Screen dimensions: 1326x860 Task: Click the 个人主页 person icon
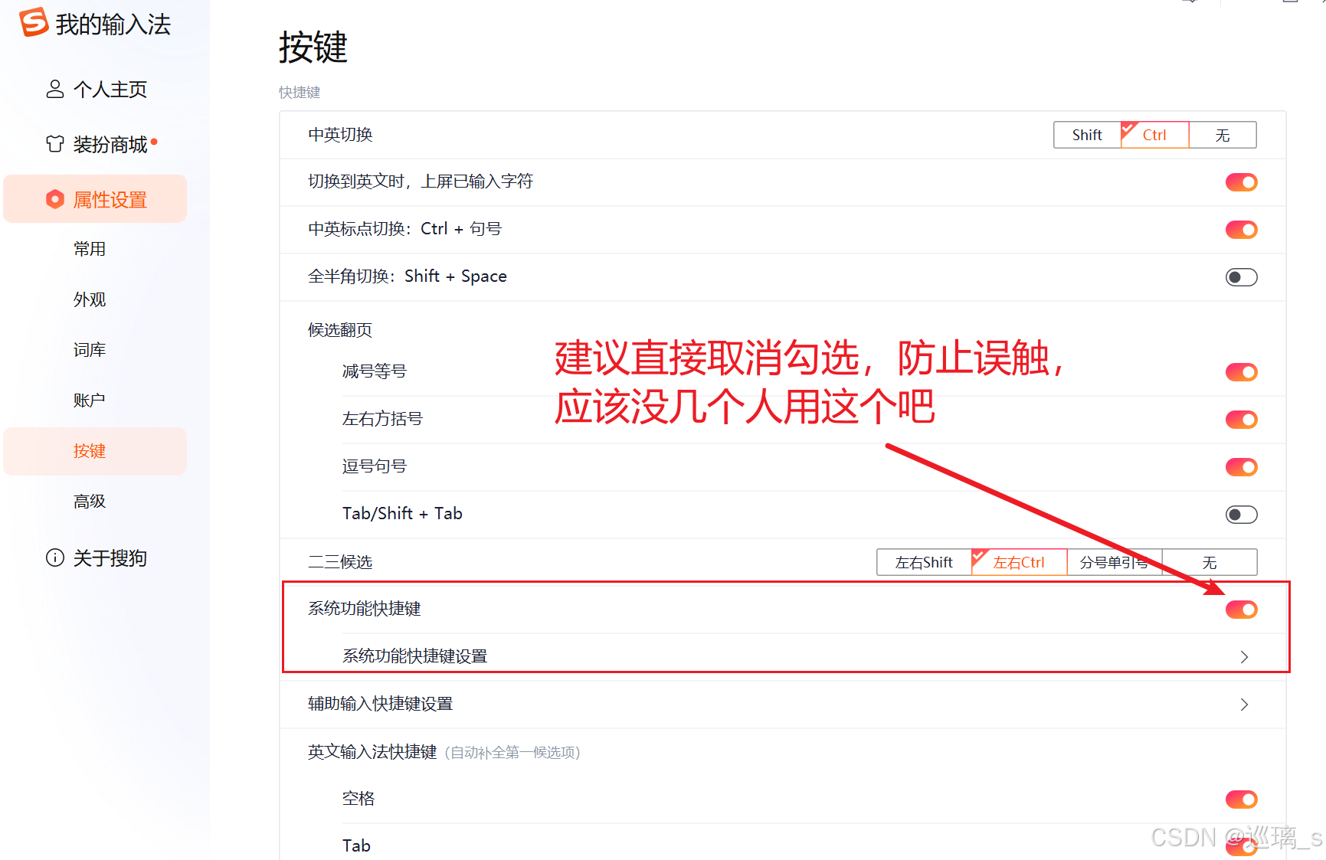tap(55, 89)
